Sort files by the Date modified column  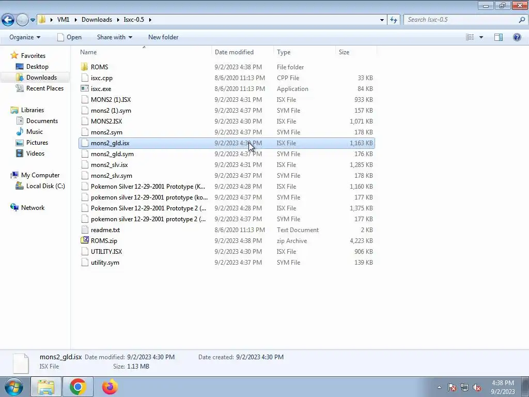[x=234, y=52]
